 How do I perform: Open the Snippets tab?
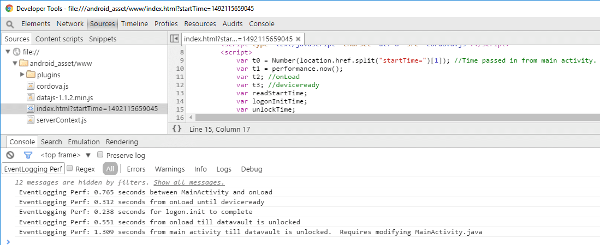pyautogui.click(x=103, y=39)
